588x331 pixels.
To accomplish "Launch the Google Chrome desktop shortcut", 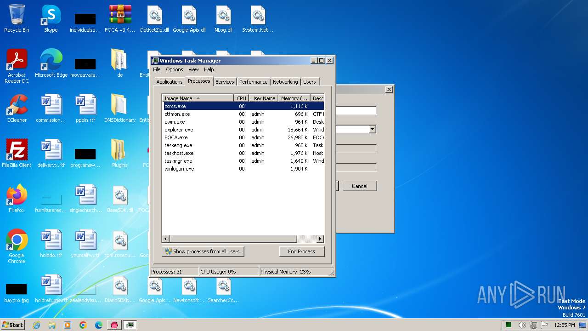I will [17, 247].
